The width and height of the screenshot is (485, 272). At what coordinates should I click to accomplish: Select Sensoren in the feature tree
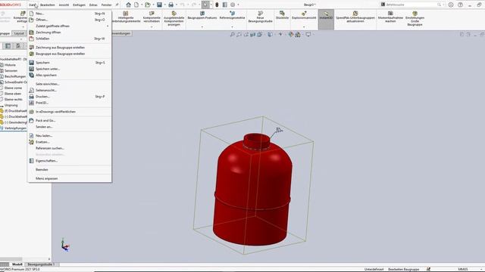11,70
